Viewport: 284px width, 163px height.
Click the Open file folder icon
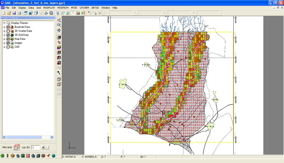point(9,13)
